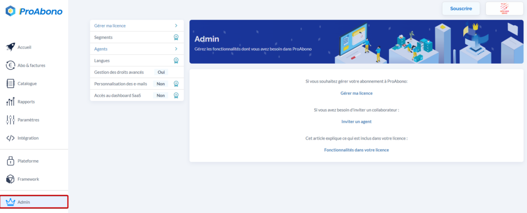Screen dimensions: 527x213
Task: Click the cube icon for Framework
Action: pyautogui.click(x=10, y=179)
